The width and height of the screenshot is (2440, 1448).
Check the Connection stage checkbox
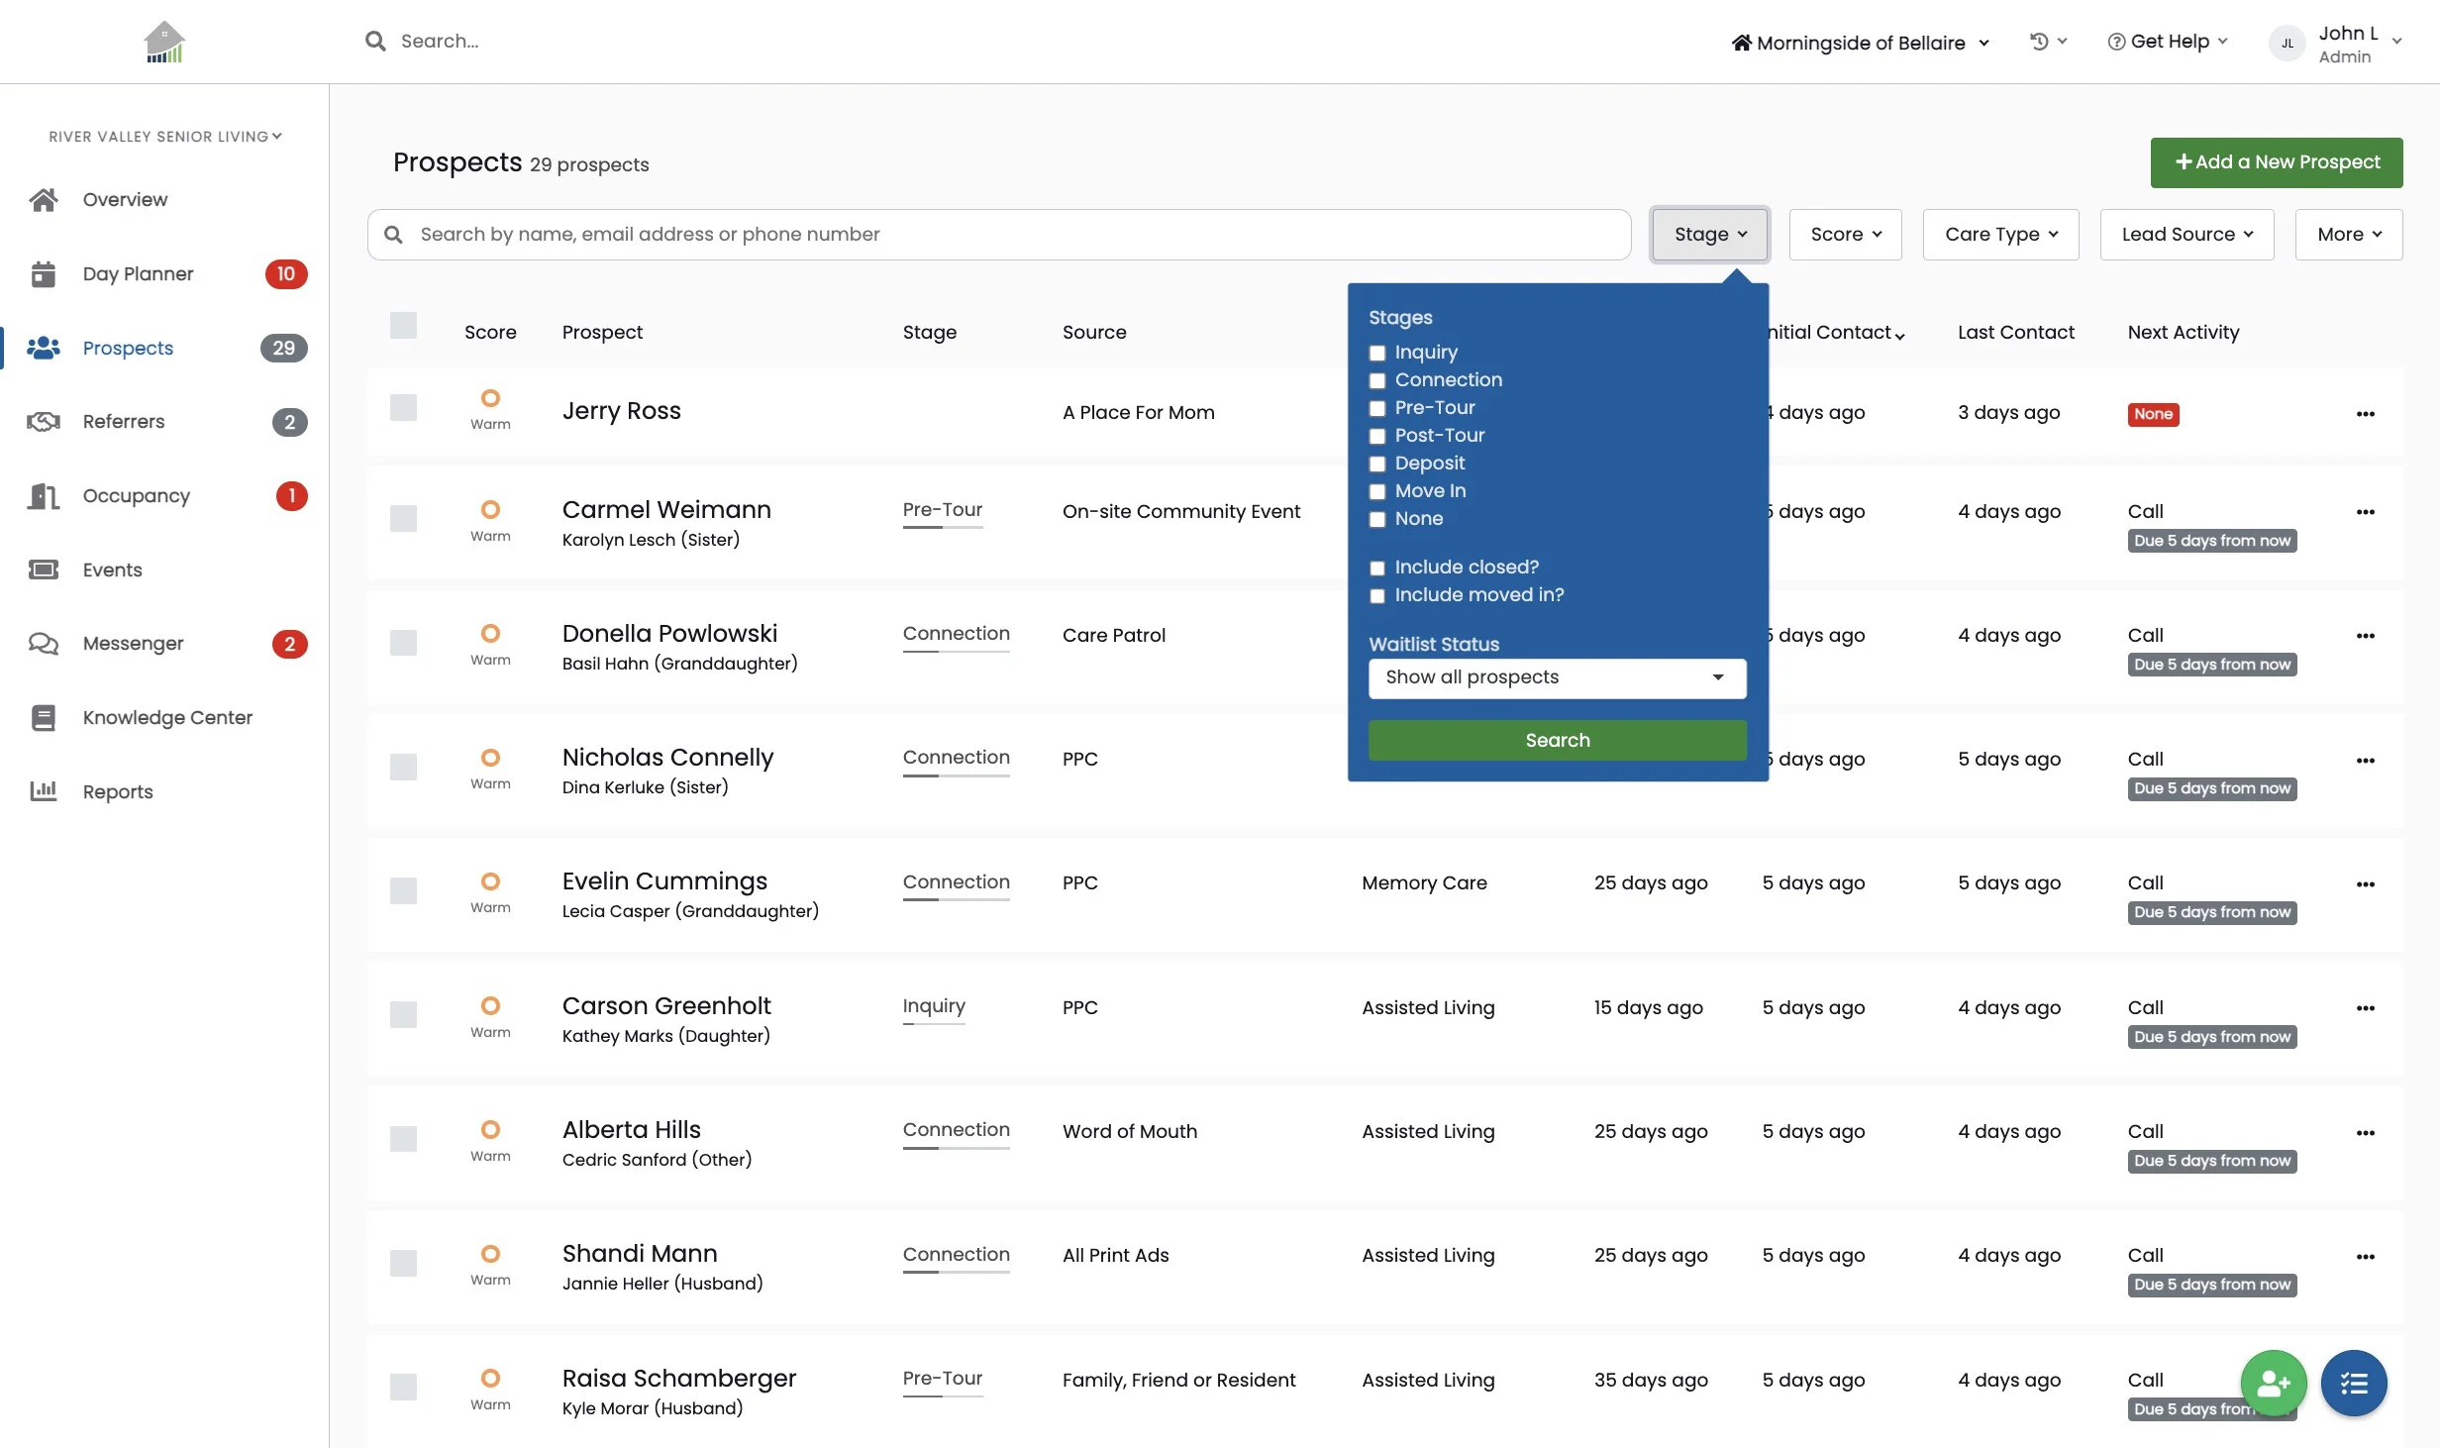1376,380
